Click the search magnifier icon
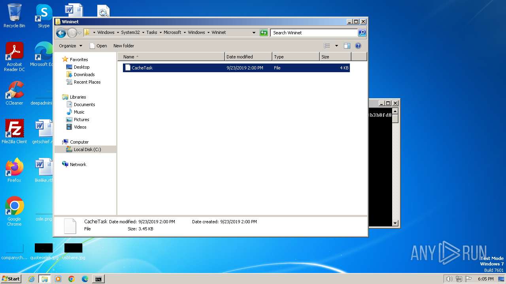506x284 pixels. [362, 33]
